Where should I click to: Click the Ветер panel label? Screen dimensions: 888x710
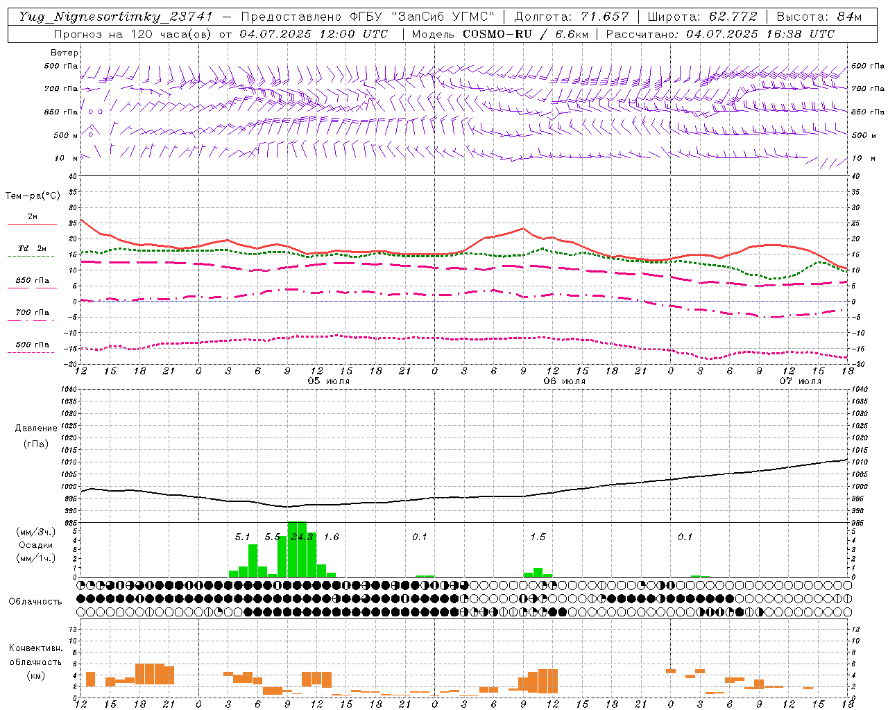click(65, 53)
